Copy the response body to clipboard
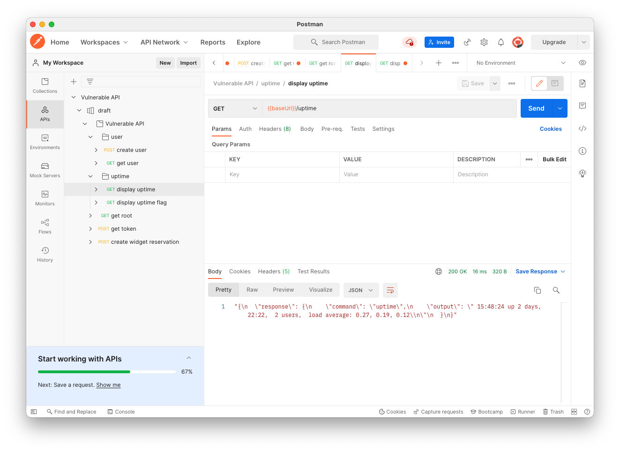The image size is (620, 452). (x=538, y=290)
